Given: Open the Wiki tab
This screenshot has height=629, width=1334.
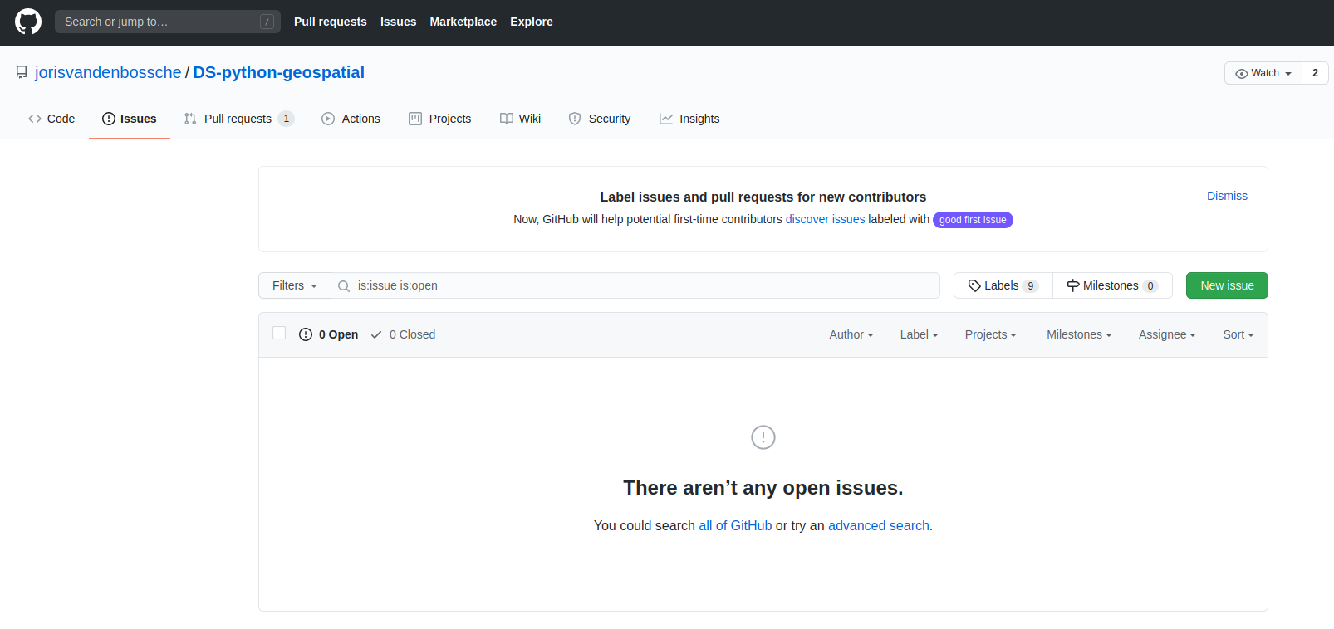Looking at the screenshot, I should [x=521, y=119].
